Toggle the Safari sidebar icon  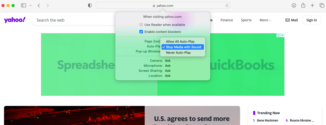[24, 5]
